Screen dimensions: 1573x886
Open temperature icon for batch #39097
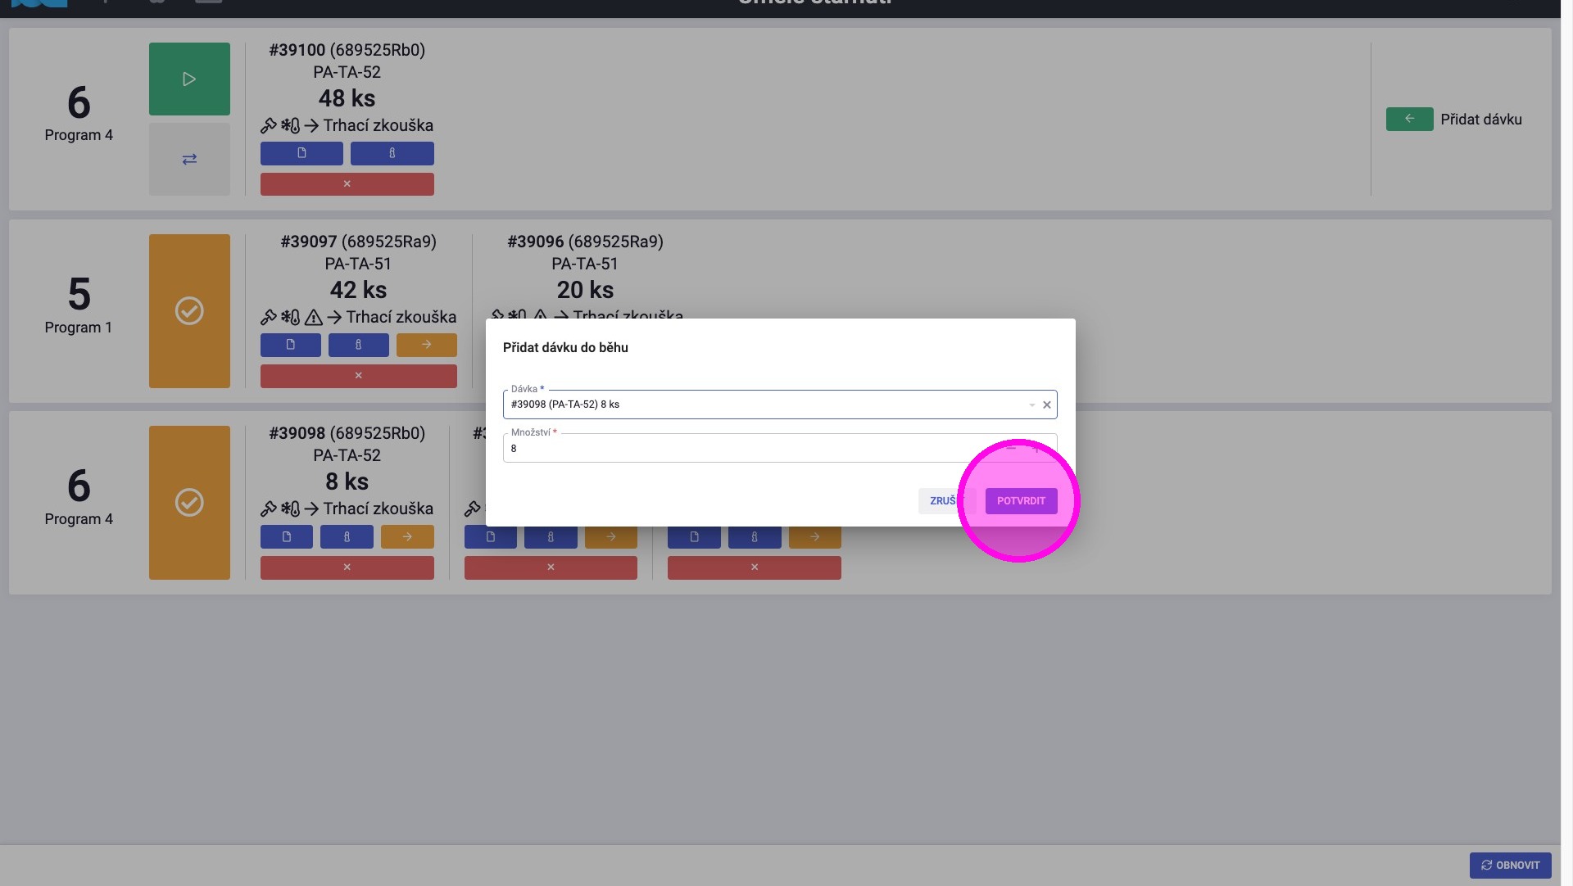[358, 346]
